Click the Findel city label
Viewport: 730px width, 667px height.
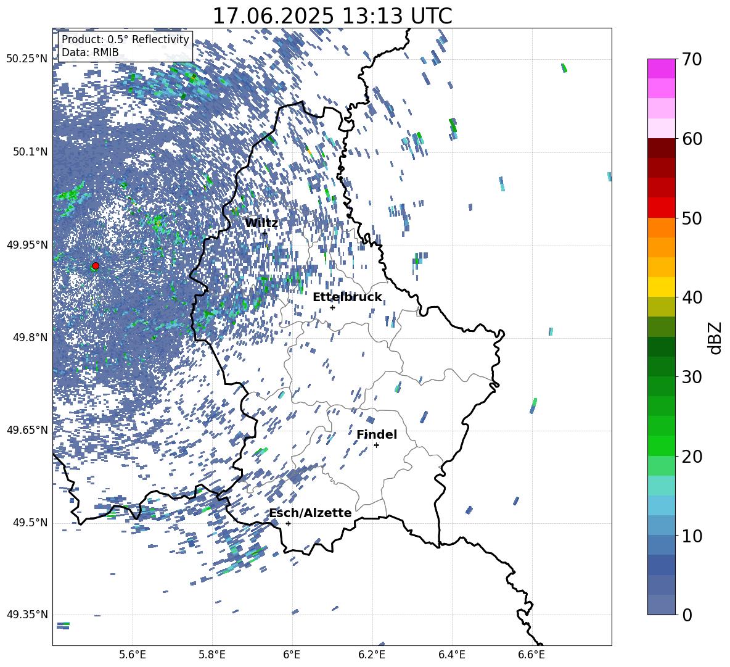pyautogui.click(x=377, y=434)
